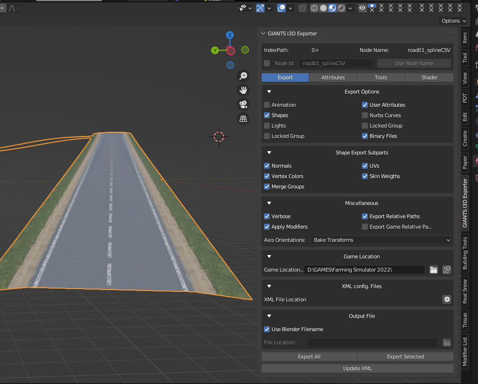Click the Game Location path field
The height and width of the screenshot is (384, 478).
click(364, 270)
